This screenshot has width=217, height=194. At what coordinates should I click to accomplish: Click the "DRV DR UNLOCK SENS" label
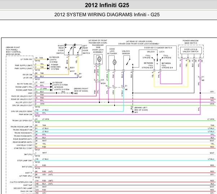pos(22,111)
